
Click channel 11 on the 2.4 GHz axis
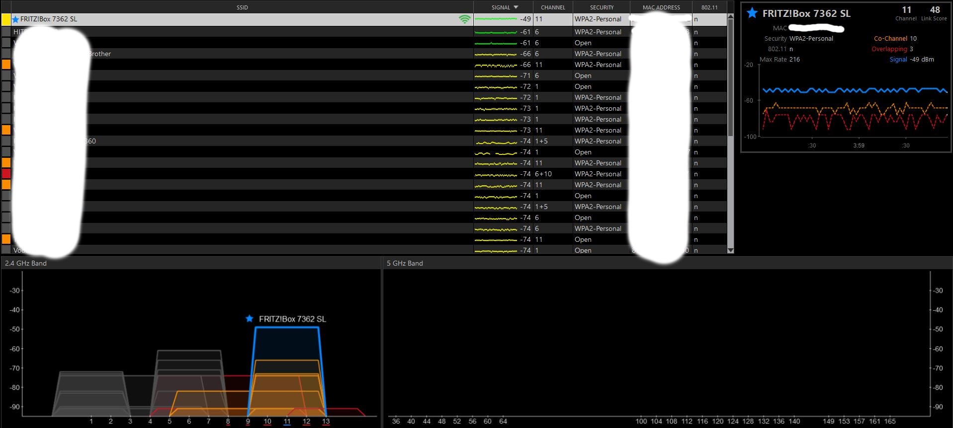287,421
